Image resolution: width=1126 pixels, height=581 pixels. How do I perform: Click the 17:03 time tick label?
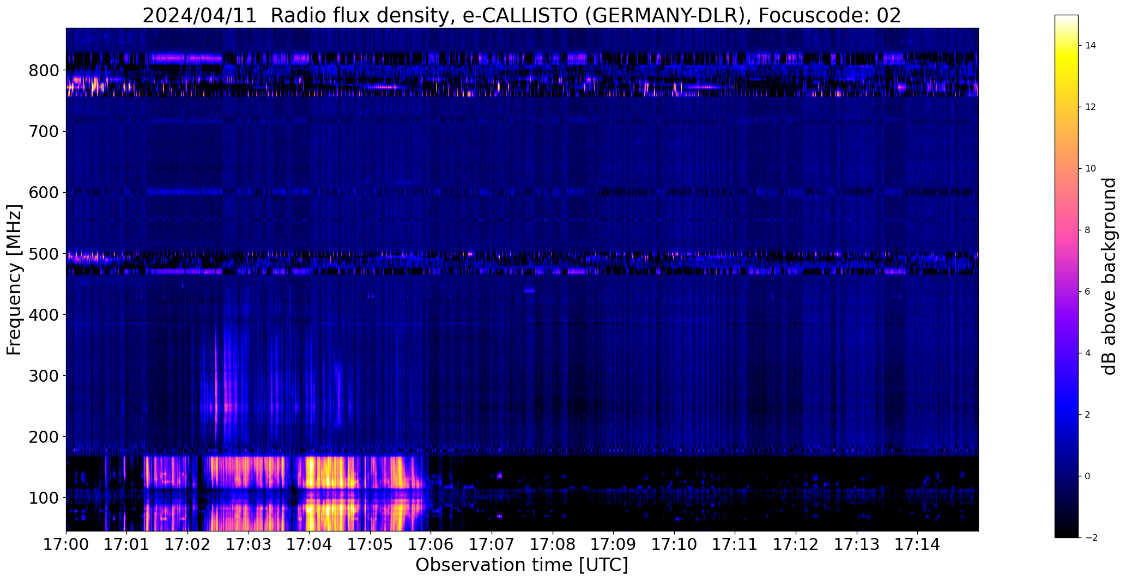[x=249, y=544]
